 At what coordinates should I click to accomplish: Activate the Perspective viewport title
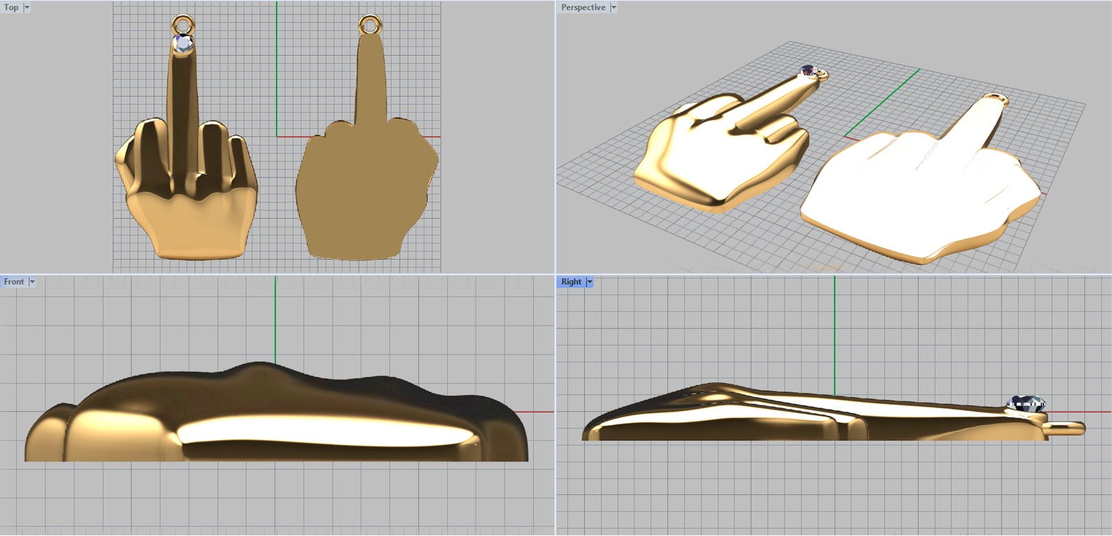583,8
